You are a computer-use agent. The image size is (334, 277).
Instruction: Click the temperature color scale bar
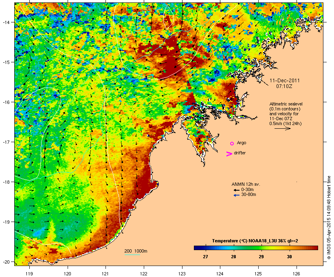pyautogui.click(x=256, y=248)
